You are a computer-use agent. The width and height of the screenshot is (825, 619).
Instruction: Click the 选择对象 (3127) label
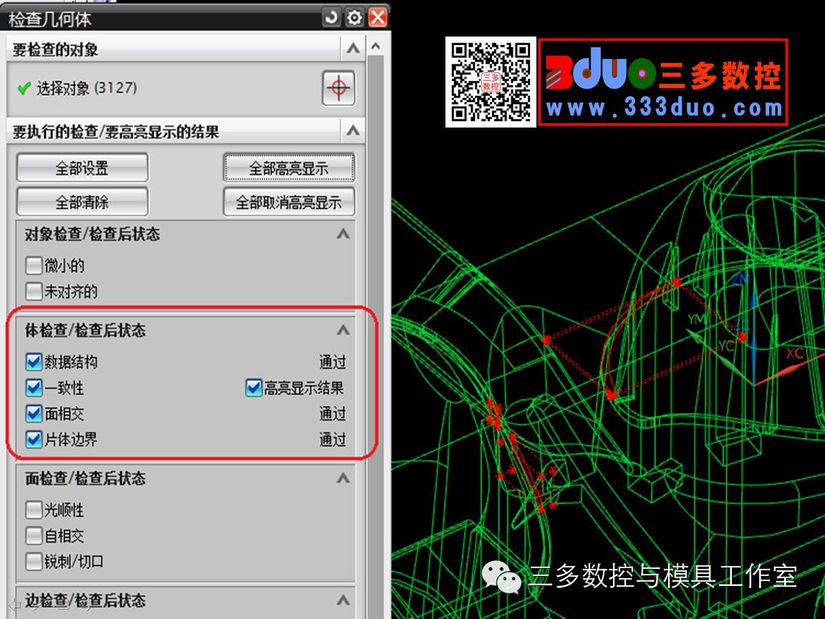pyautogui.click(x=87, y=88)
